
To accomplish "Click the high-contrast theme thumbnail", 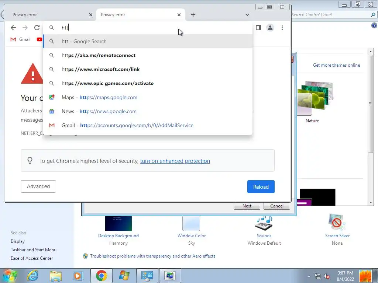I will [x=317, y=198].
